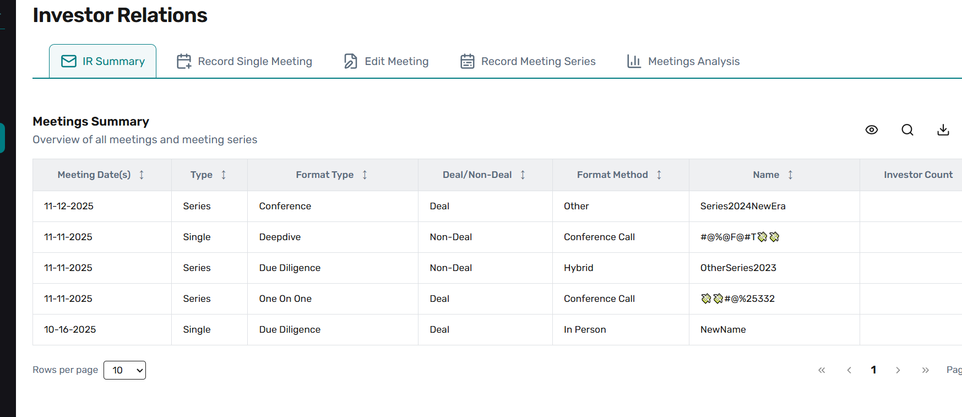Sort by Format Type column arrows
This screenshot has width=962, height=417.
pos(365,175)
